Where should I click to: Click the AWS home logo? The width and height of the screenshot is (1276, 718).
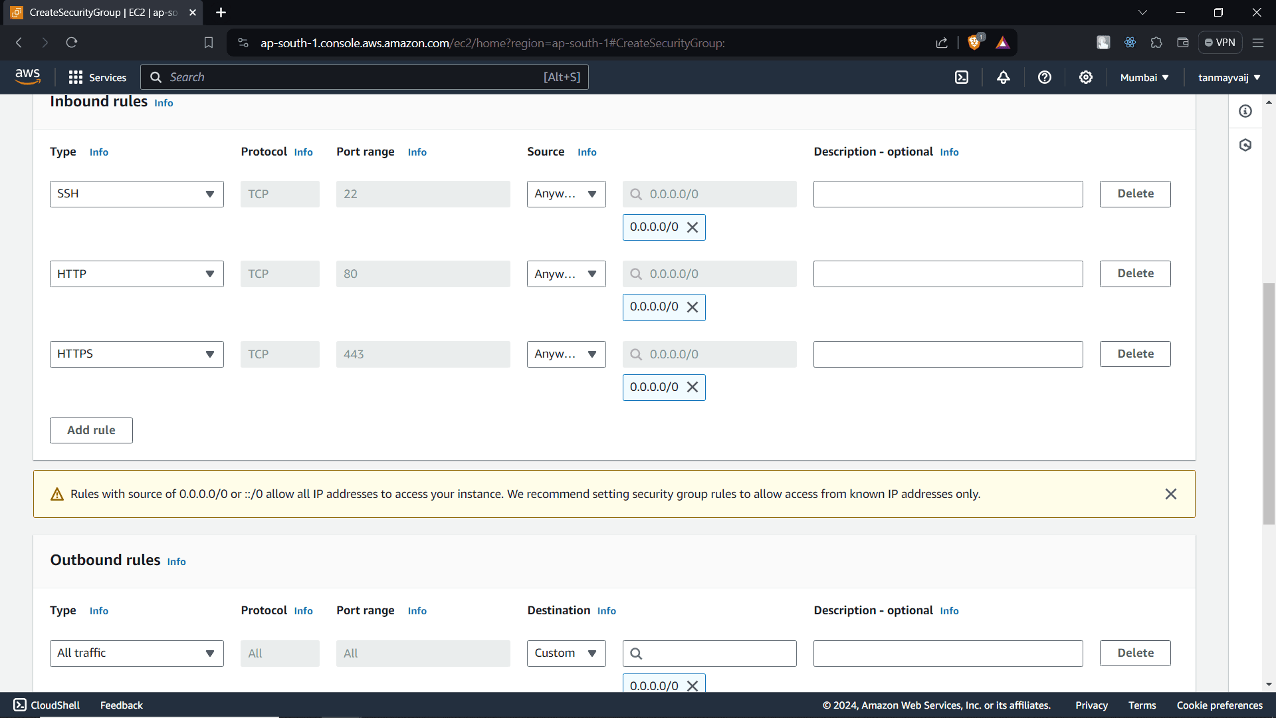(27, 76)
